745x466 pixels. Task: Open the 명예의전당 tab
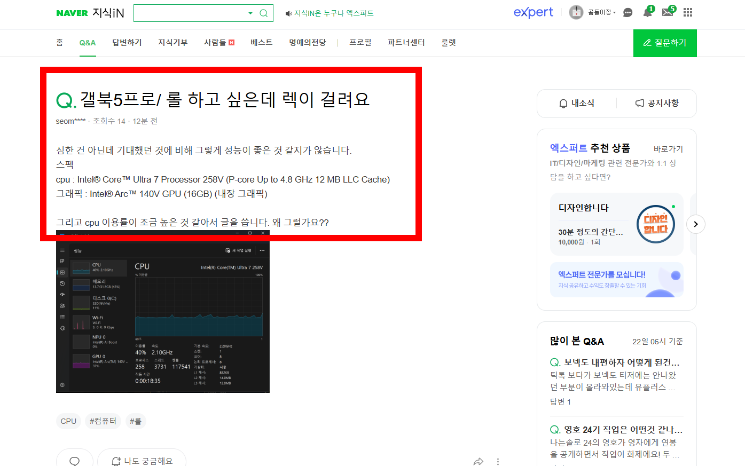308,43
